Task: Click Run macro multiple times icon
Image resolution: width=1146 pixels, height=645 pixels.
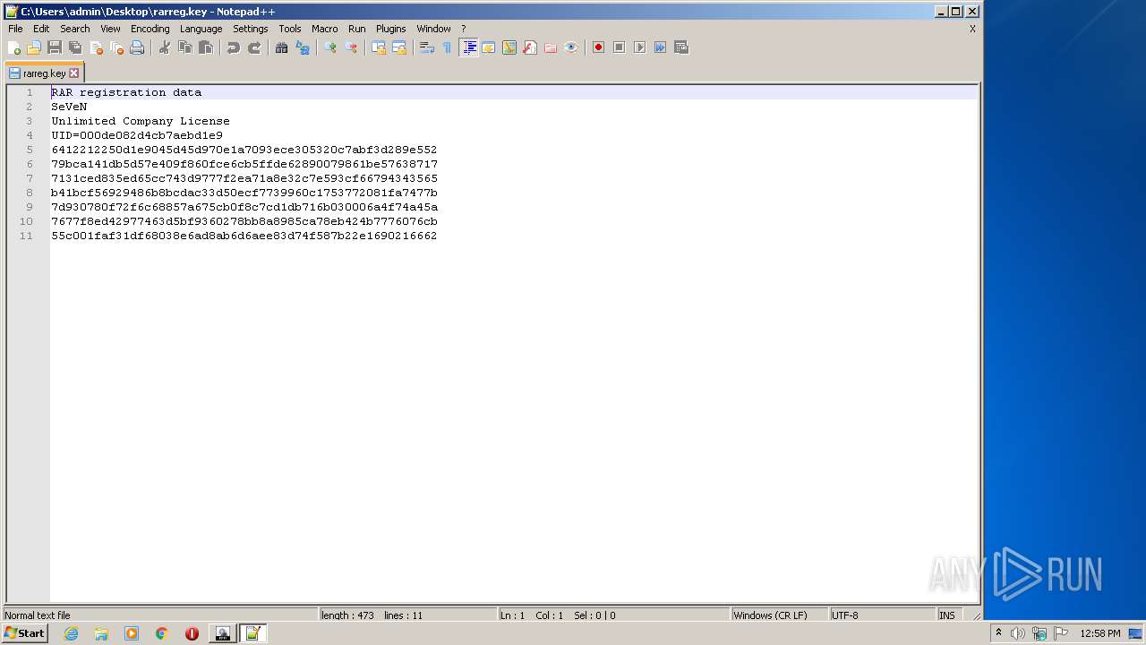Action: pos(660,47)
